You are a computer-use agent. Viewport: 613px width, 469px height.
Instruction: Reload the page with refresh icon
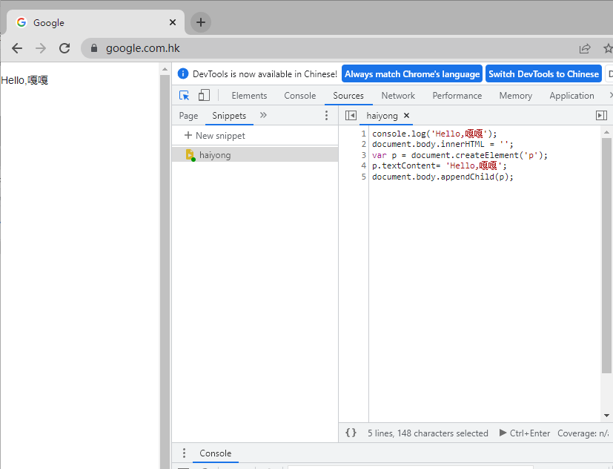click(x=64, y=48)
